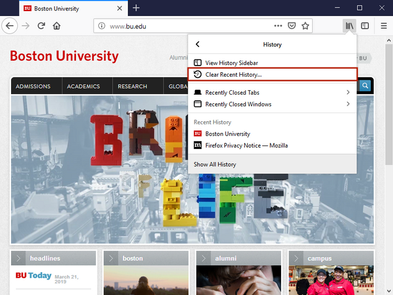Toggle the sidebars toolbar icon
The image size is (393, 295).
tap(365, 26)
